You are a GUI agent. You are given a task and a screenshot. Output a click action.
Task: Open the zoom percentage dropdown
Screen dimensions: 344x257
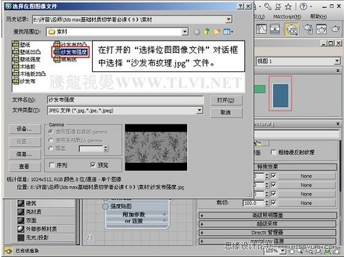(283, 251)
